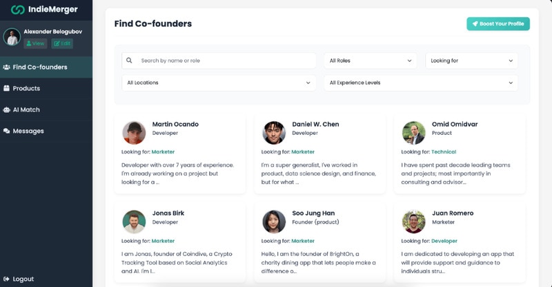
Task: Go to the AI Match page
Action: pos(26,109)
